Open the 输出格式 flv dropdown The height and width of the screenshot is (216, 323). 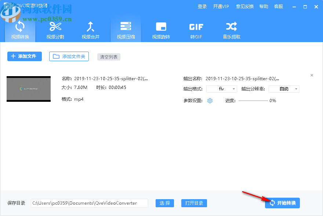(221, 89)
